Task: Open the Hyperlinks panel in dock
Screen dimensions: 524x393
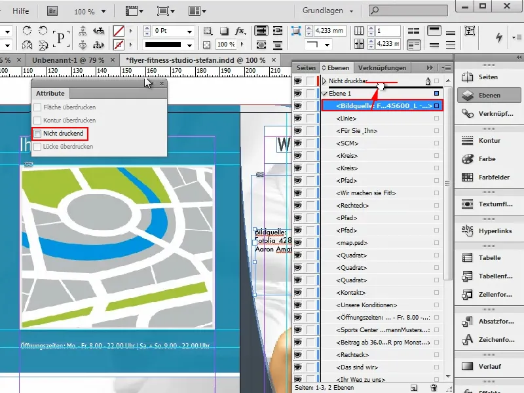Action: pos(488,231)
